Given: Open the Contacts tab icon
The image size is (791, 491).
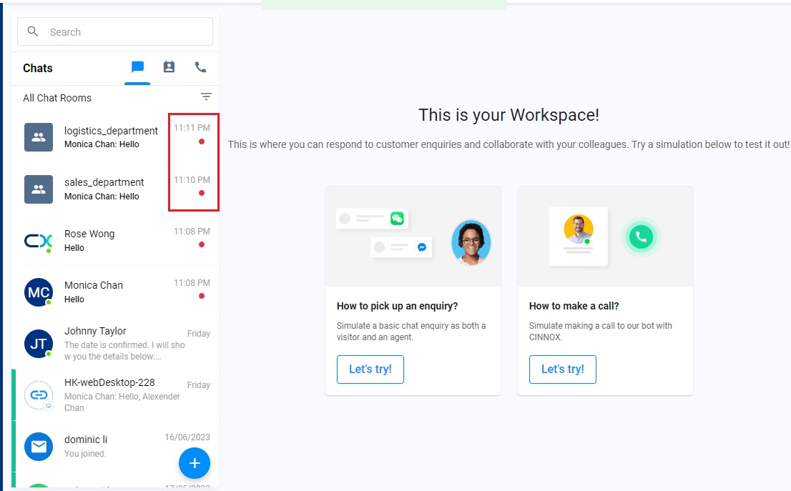Looking at the screenshot, I should pyautogui.click(x=169, y=67).
